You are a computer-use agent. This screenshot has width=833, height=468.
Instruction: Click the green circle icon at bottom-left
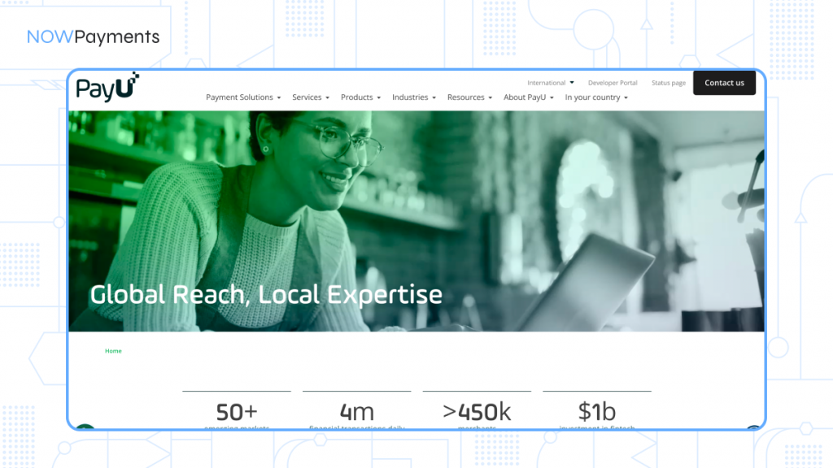pyautogui.click(x=85, y=427)
